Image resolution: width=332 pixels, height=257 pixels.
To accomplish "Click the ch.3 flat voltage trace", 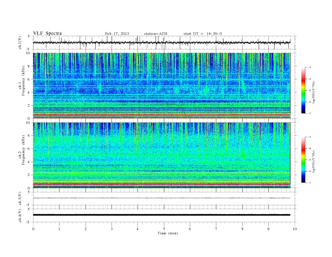I will [x=162, y=198].
